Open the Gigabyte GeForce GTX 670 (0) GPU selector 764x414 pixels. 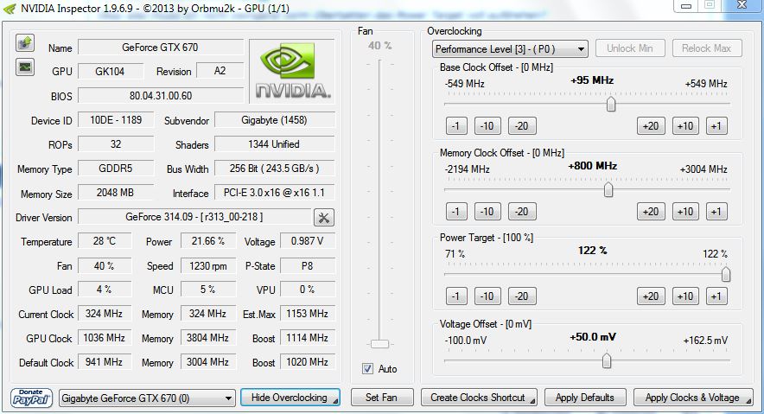(147, 398)
